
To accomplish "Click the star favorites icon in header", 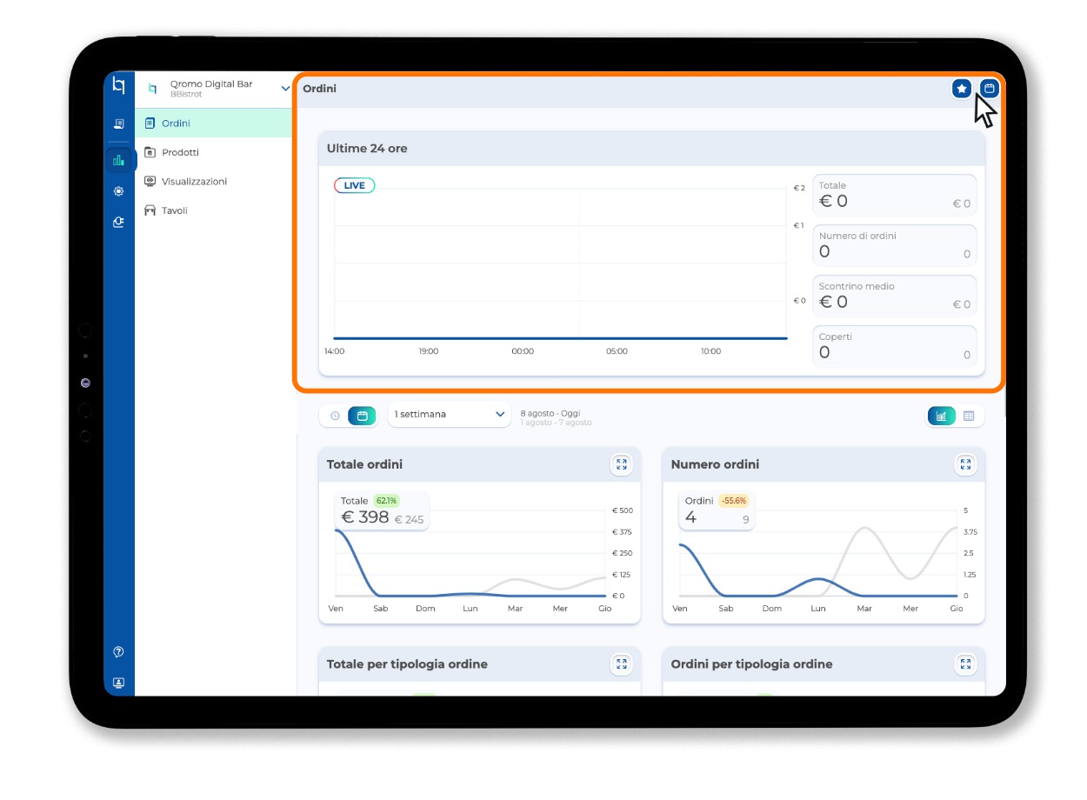I will click(961, 89).
